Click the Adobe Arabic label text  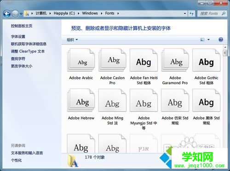(81, 78)
